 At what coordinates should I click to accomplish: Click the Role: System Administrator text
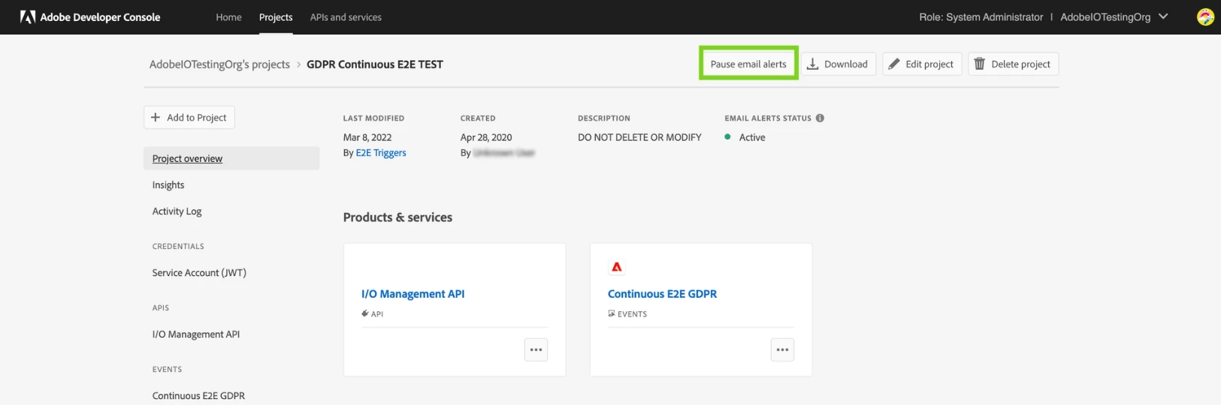coord(981,16)
